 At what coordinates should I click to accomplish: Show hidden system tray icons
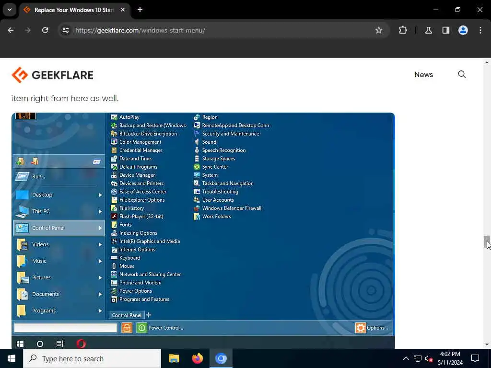(x=406, y=358)
